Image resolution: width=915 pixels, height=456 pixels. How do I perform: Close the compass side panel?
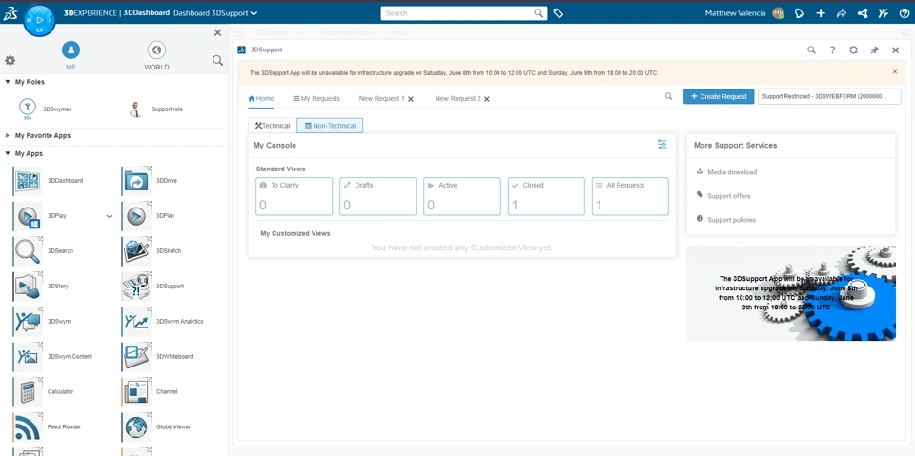click(x=217, y=32)
